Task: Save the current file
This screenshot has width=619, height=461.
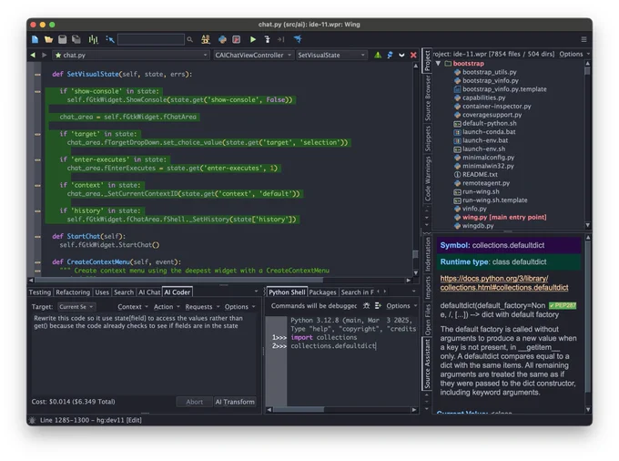Action: 63,39
